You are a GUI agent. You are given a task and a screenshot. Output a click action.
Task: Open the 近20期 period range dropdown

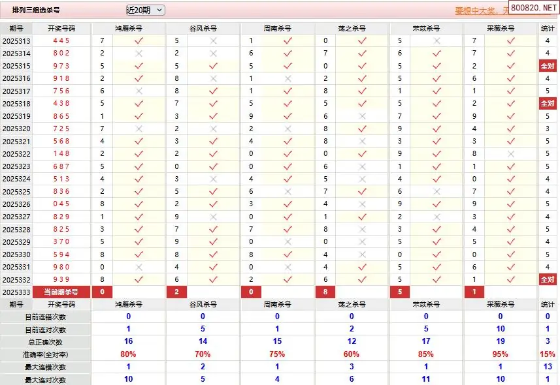pyautogui.click(x=145, y=10)
